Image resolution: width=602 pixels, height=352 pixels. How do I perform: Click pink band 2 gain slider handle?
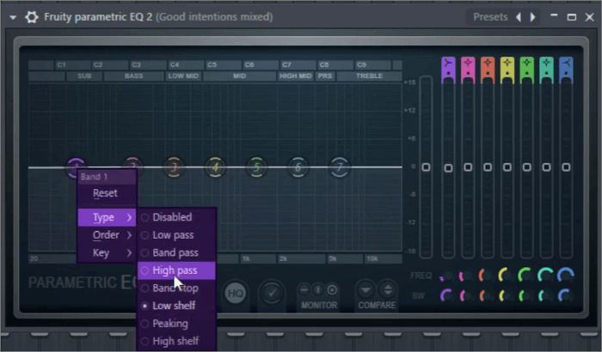click(468, 167)
